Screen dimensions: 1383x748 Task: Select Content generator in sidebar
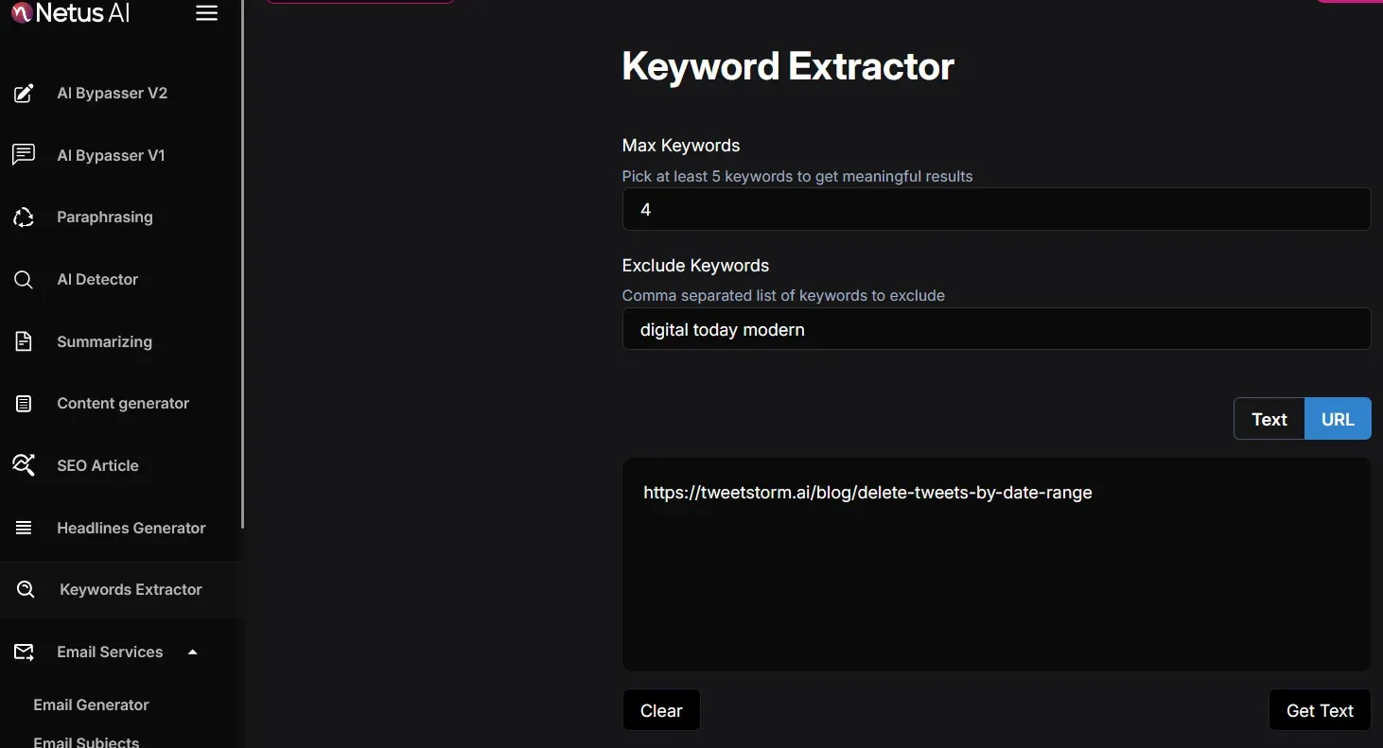(x=121, y=404)
